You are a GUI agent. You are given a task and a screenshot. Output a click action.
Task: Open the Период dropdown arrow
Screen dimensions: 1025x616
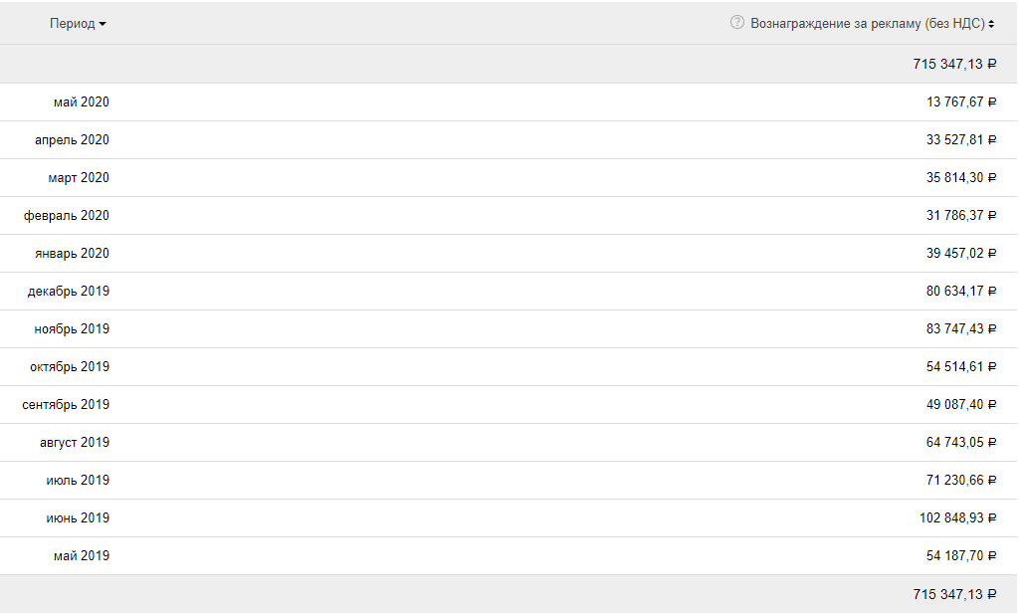[x=102, y=24]
